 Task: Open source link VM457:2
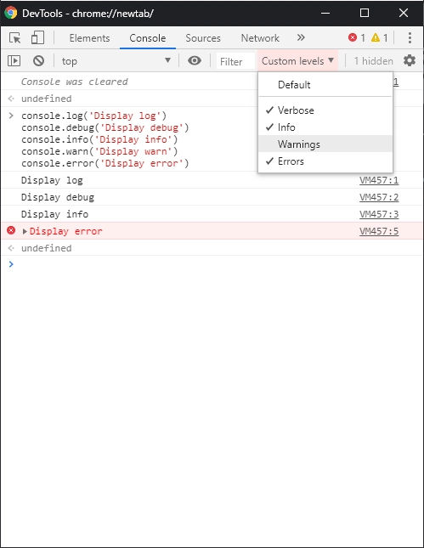tap(379, 197)
